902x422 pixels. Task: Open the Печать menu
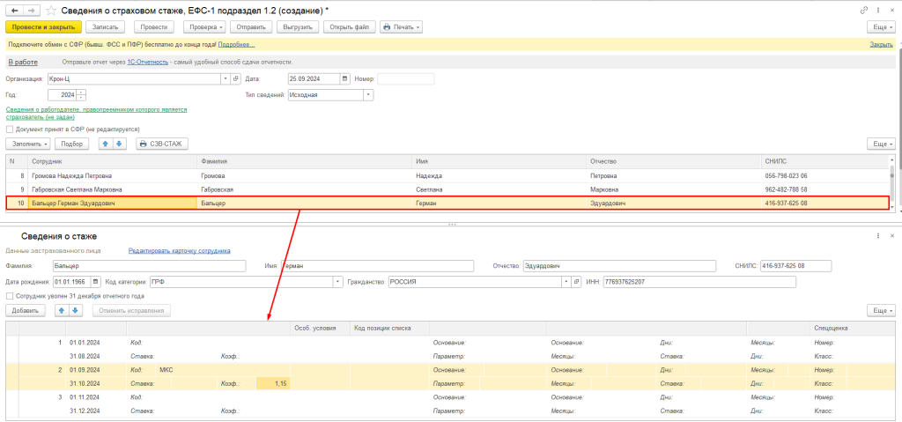coord(401,27)
